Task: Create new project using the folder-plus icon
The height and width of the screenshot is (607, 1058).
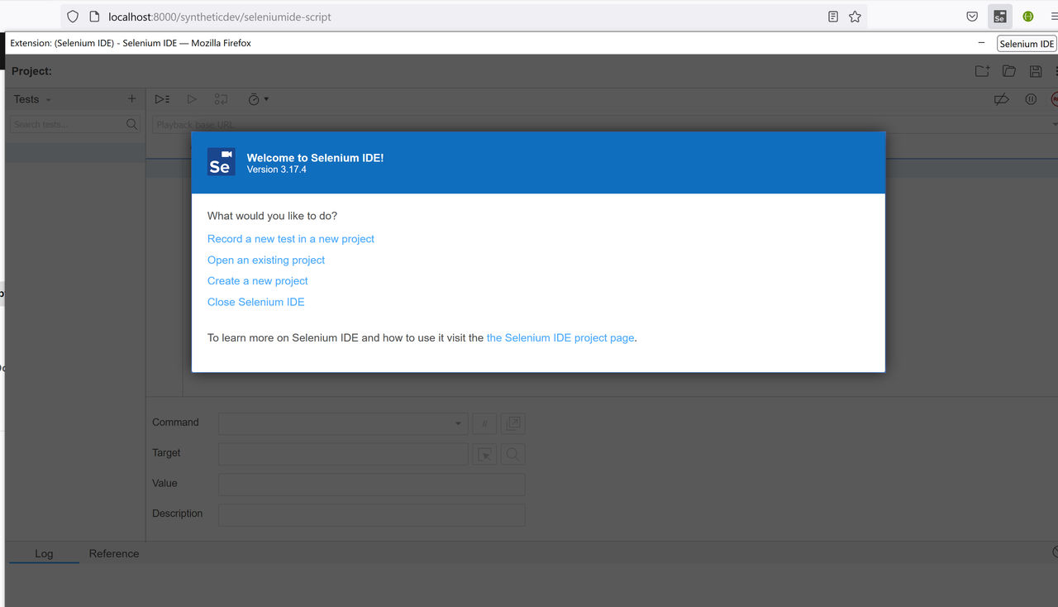Action: click(982, 71)
